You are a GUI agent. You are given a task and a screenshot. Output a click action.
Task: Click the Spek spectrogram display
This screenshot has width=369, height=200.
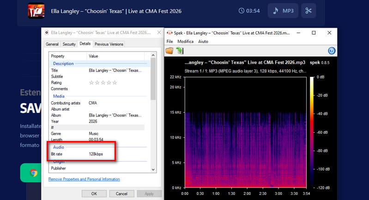(x=245, y=132)
